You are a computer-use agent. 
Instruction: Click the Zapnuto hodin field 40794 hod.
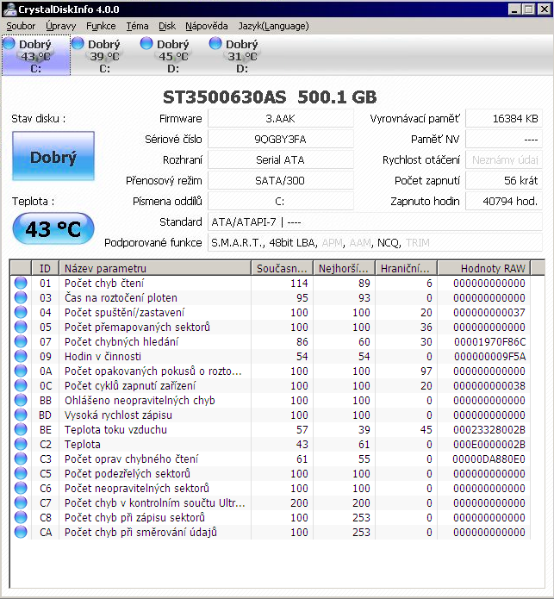(x=504, y=202)
